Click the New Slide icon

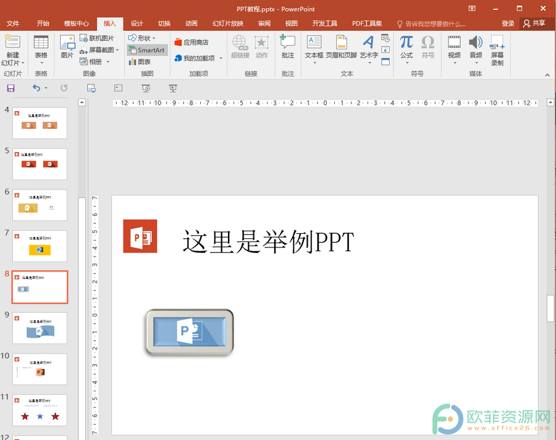tap(12, 42)
